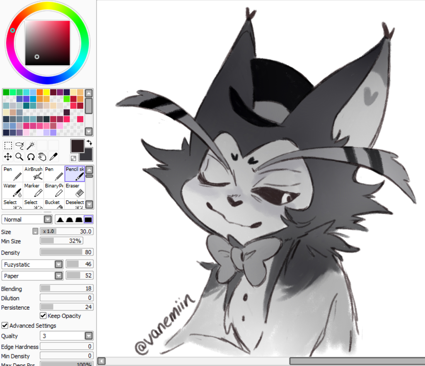Choose the zoom magnifier tool
The width and height of the screenshot is (425, 366).
pos(19,157)
